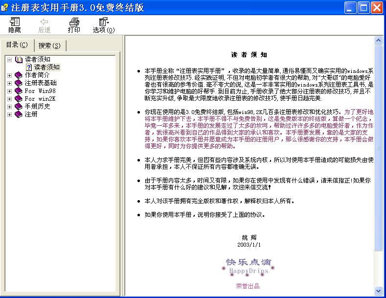This screenshot has height=298, width=386.
Task: Click the 打印 (Print) toolbar icon
Action: click(x=74, y=22)
